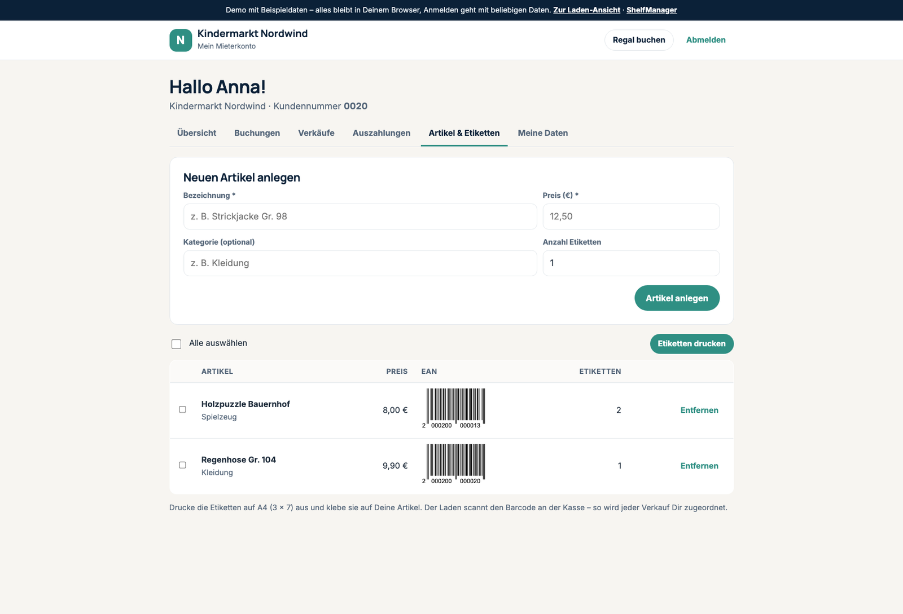
Task: Tick the Alle auswählen checkbox
Action: click(x=177, y=344)
